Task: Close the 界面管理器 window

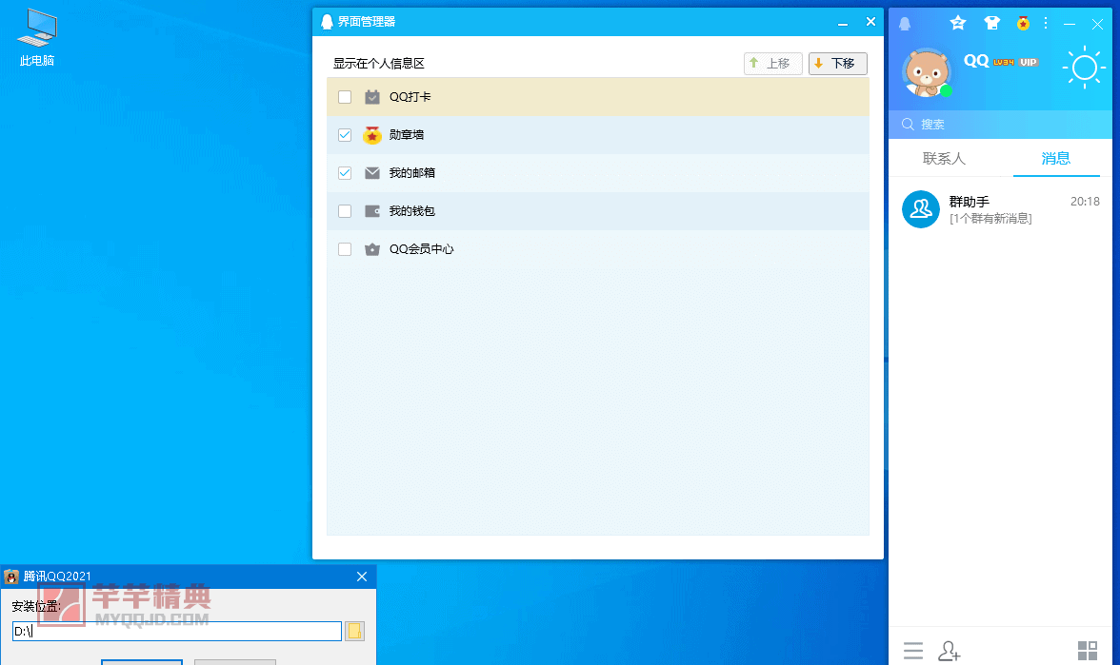Action: (870, 22)
